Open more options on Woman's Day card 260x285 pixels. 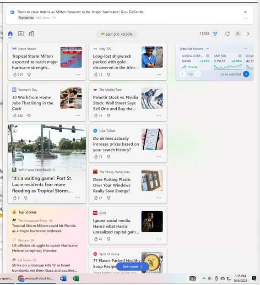pos(78,115)
